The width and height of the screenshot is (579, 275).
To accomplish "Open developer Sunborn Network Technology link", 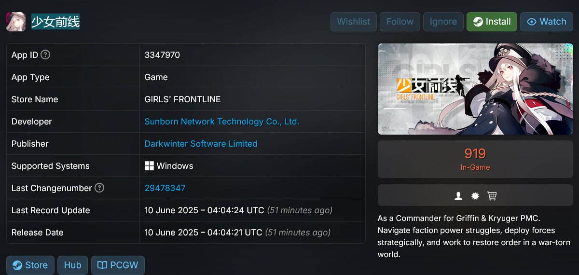I will pyautogui.click(x=222, y=122).
